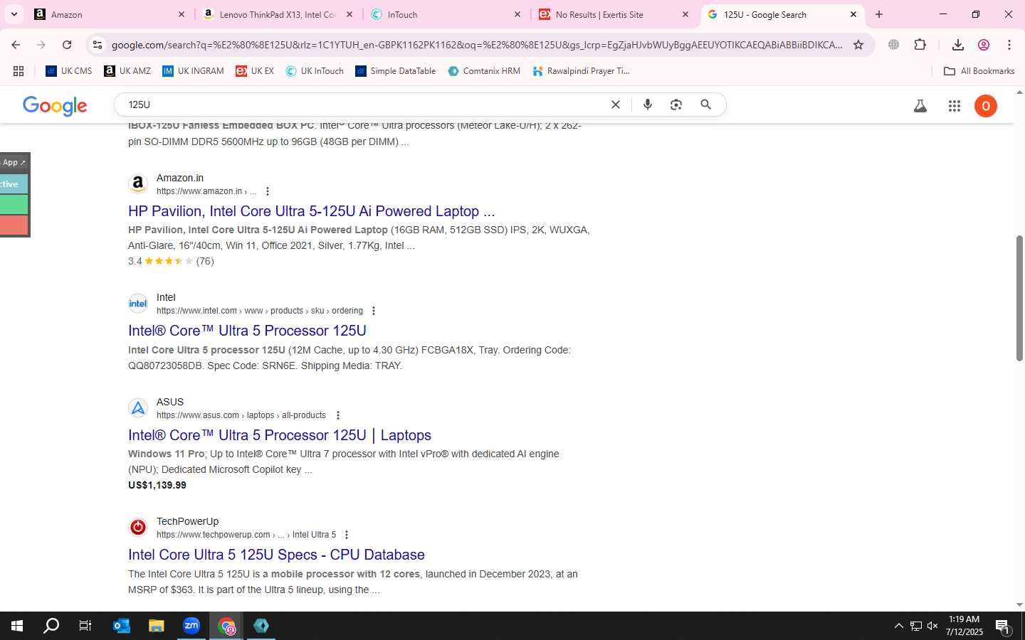The image size is (1025, 640).
Task: Open File Explorer from taskbar
Action: tap(157, 626)
